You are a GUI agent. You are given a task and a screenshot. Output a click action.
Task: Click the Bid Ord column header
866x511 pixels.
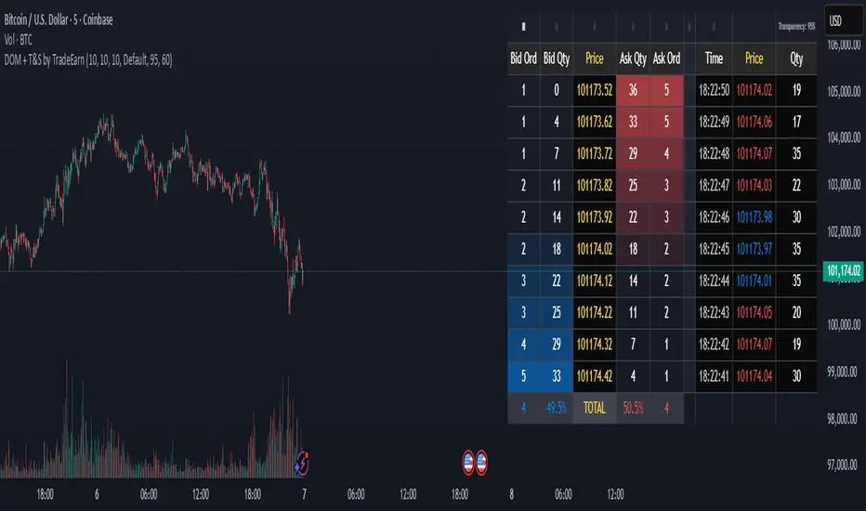tap(523, 59)
